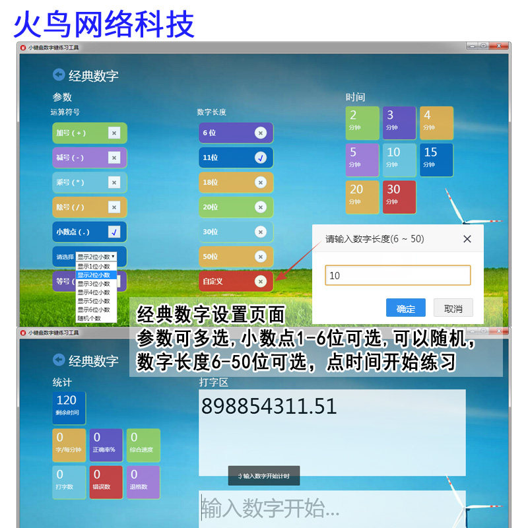Click the displayed number 898854311.51
The image size is (528, 528).
269,406
